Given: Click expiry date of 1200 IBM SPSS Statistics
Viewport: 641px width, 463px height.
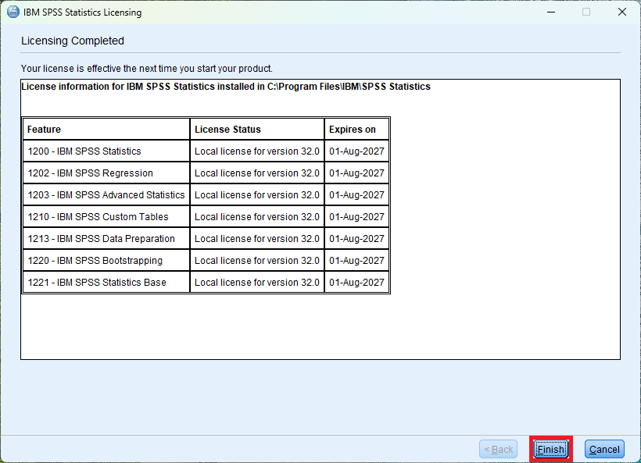Looking at the screenshot, I should tap(357, 151).
